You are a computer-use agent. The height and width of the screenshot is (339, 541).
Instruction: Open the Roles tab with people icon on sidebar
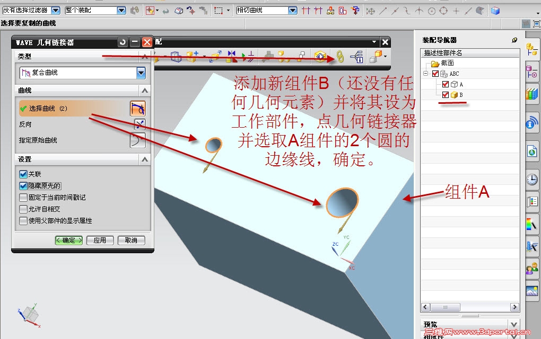(531, 267)
